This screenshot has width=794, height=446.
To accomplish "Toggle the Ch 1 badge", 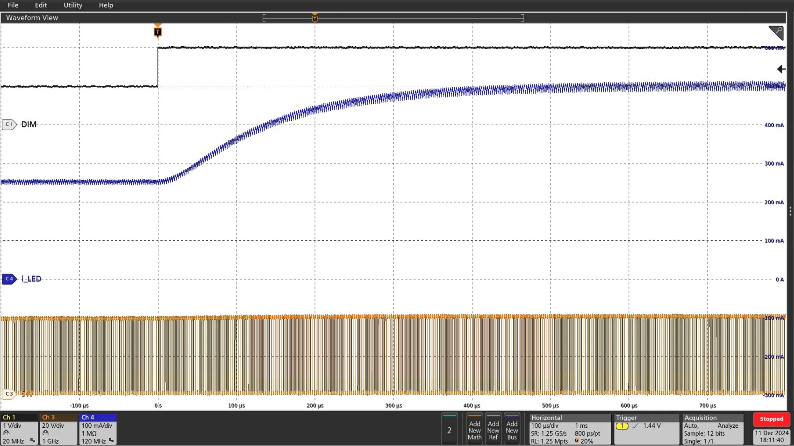I will coord(19,429).
